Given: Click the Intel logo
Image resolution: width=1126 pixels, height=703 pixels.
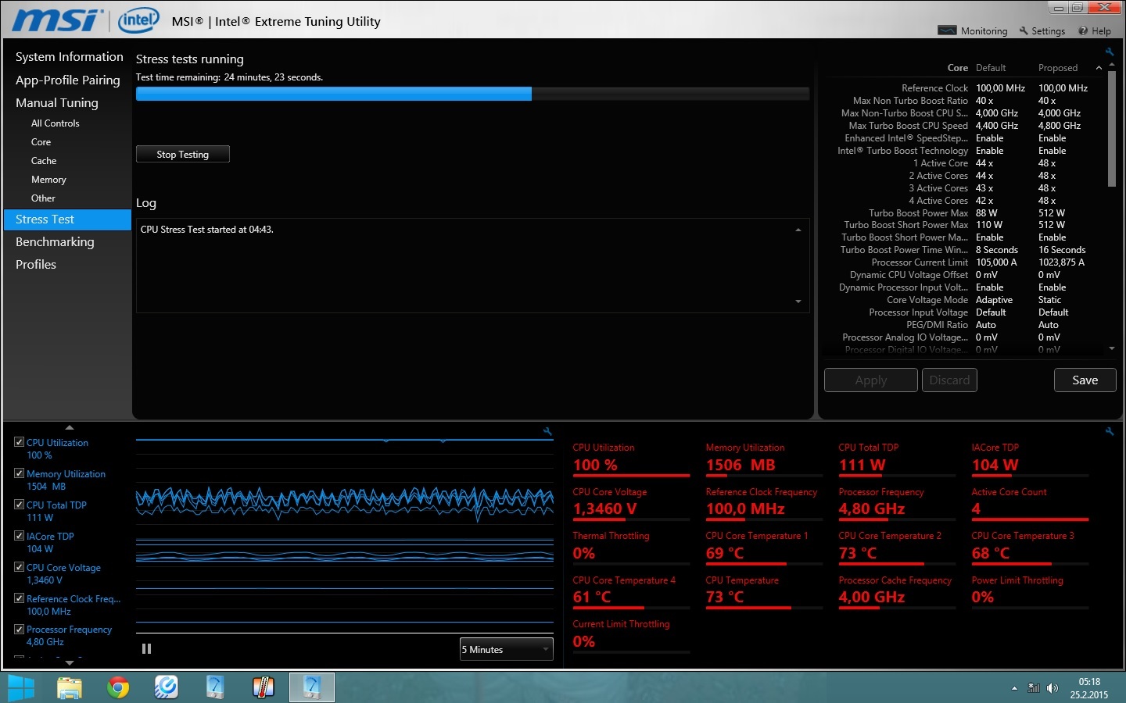Looking at the screenshot, I should click(x=138, y=20).
